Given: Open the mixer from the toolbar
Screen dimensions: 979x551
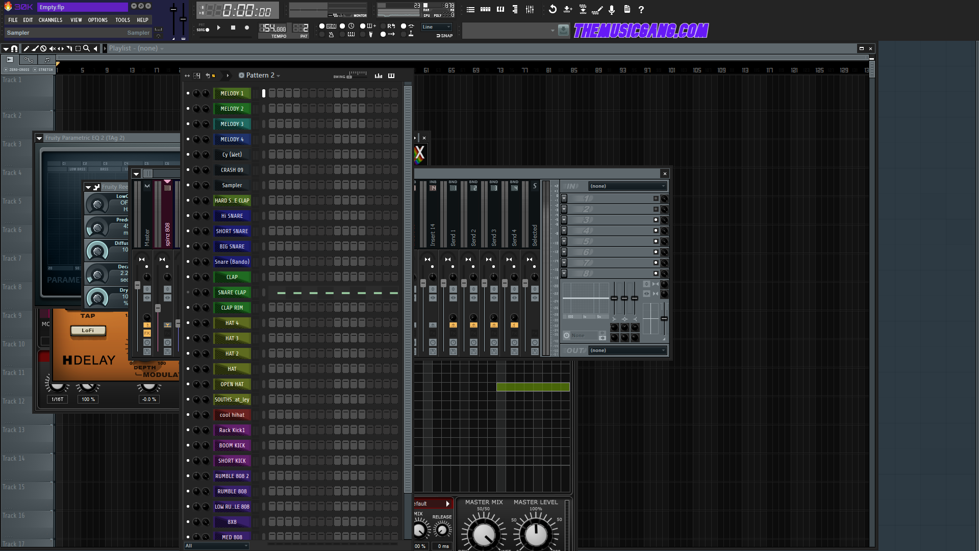Looking at the screenshot, I should point(530,9).
